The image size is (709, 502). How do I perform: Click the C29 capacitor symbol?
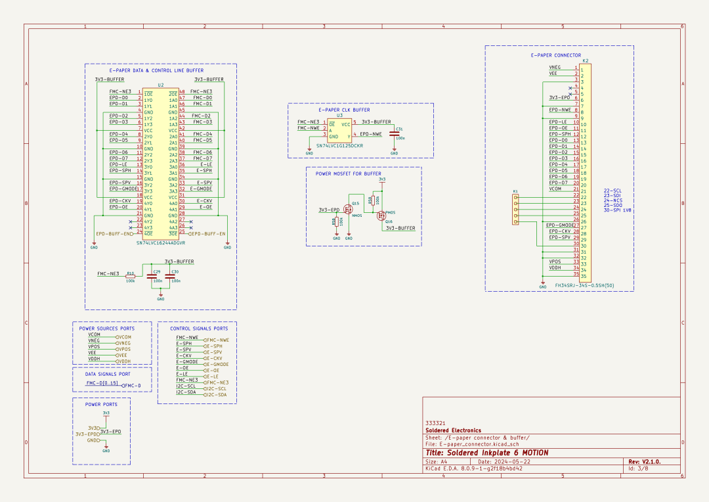tap(152, 276)
